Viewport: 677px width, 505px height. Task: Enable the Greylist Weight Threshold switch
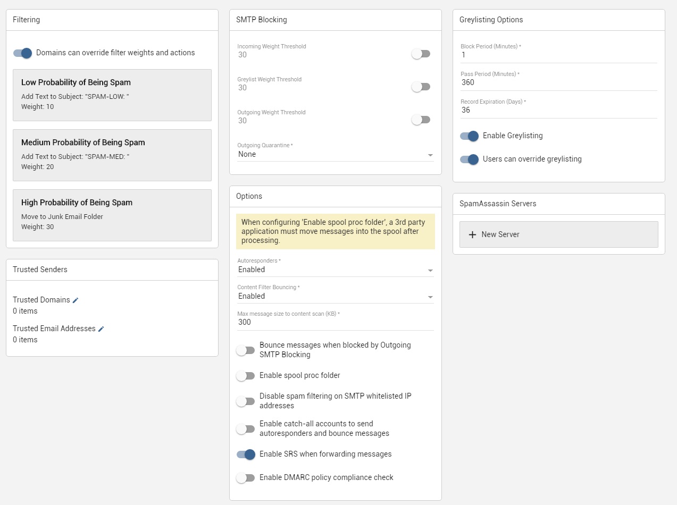(421, 87)
